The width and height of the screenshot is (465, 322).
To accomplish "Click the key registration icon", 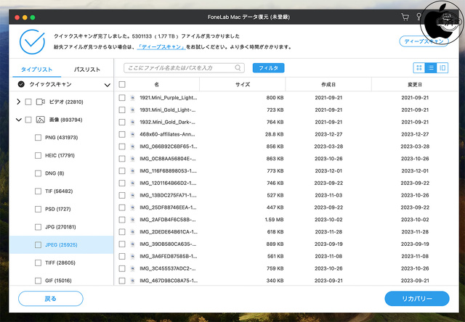I will click(418, 17).
